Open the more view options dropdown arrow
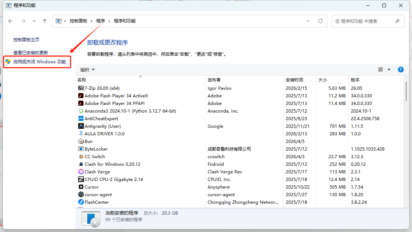Viewport: 412px width, 232px height. click(389, 69)
